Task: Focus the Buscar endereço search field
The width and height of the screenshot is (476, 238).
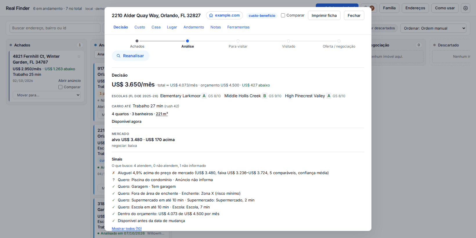Action: [x=55, y=28]
